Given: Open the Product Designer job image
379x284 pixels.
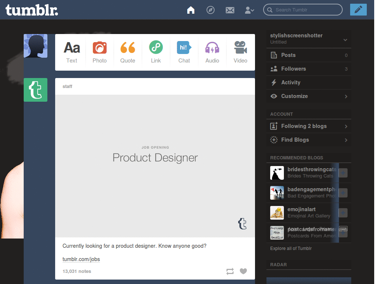Looking at the screenshot, I should coord(155,166).
